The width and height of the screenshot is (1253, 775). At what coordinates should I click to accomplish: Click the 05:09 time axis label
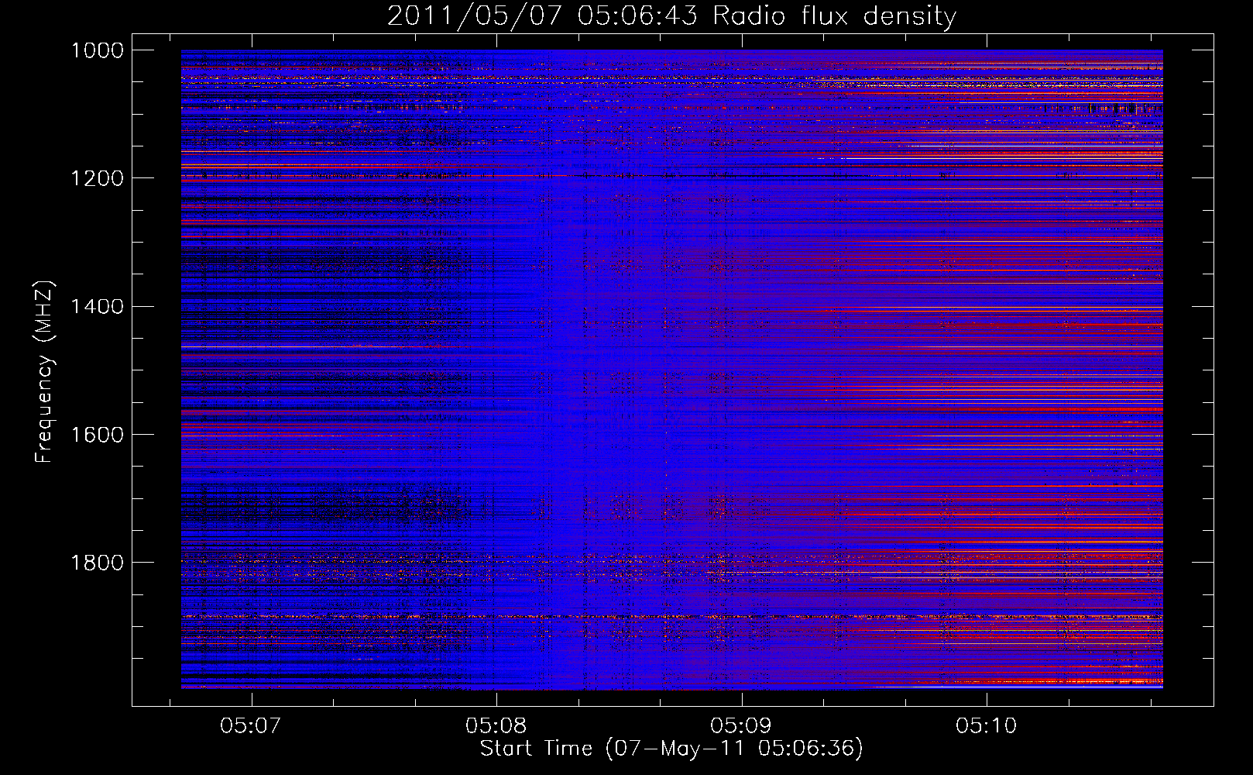(741, 726)
